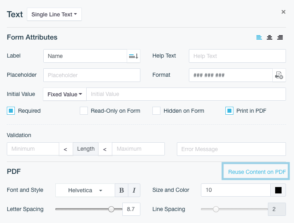
Task: Choose the align right icon
Action: click(x=280, y=38)
